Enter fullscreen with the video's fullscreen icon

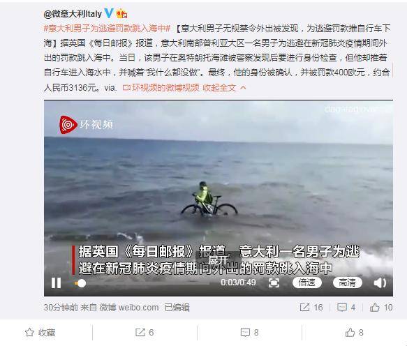tap(274, 283)
